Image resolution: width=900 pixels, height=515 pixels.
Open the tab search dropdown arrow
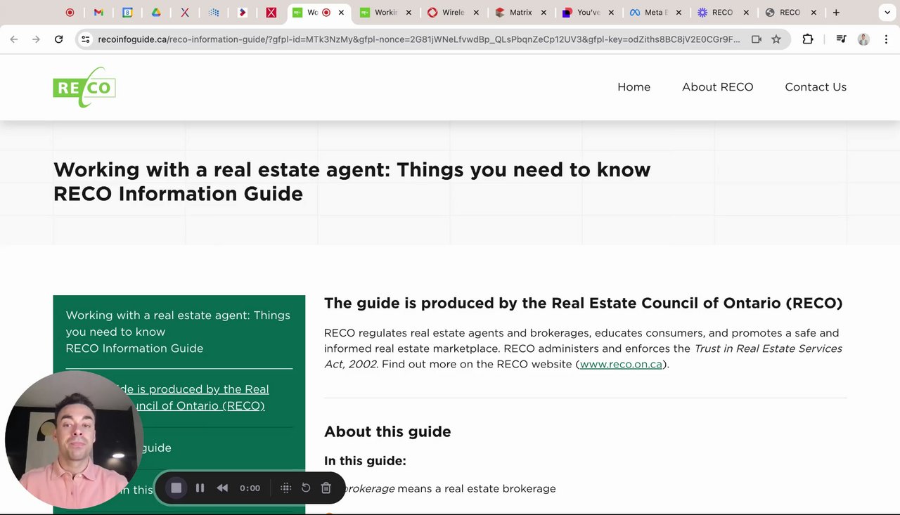(x=886, y=12)
